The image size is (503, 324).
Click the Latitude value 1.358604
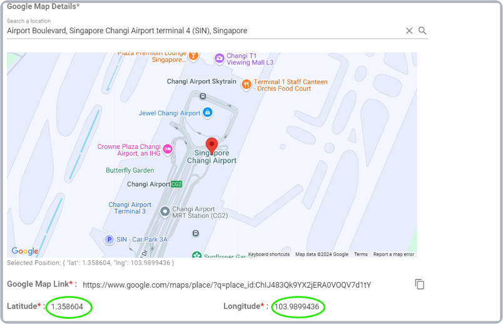coord(67,306)
